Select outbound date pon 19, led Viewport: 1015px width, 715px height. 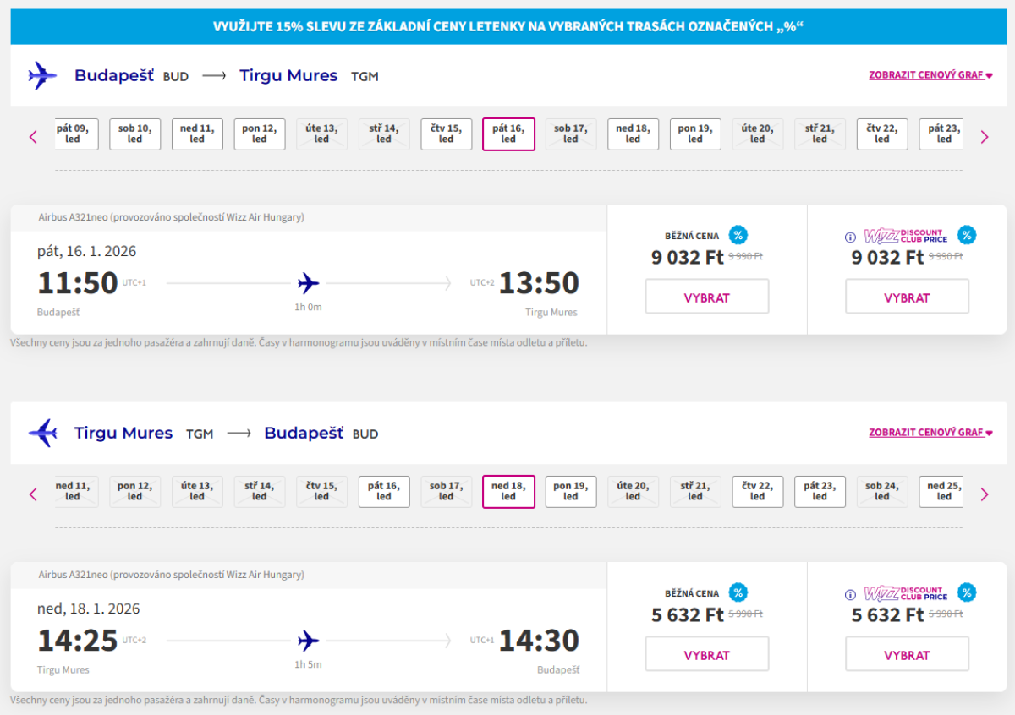(695, 134)
